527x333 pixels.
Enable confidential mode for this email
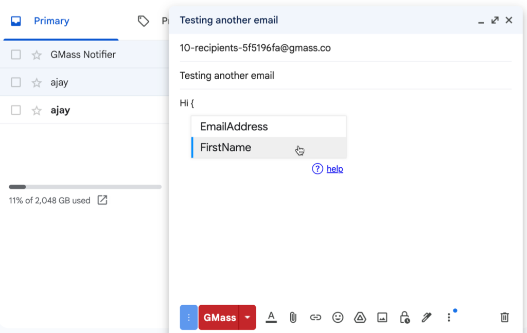point(405,318)
